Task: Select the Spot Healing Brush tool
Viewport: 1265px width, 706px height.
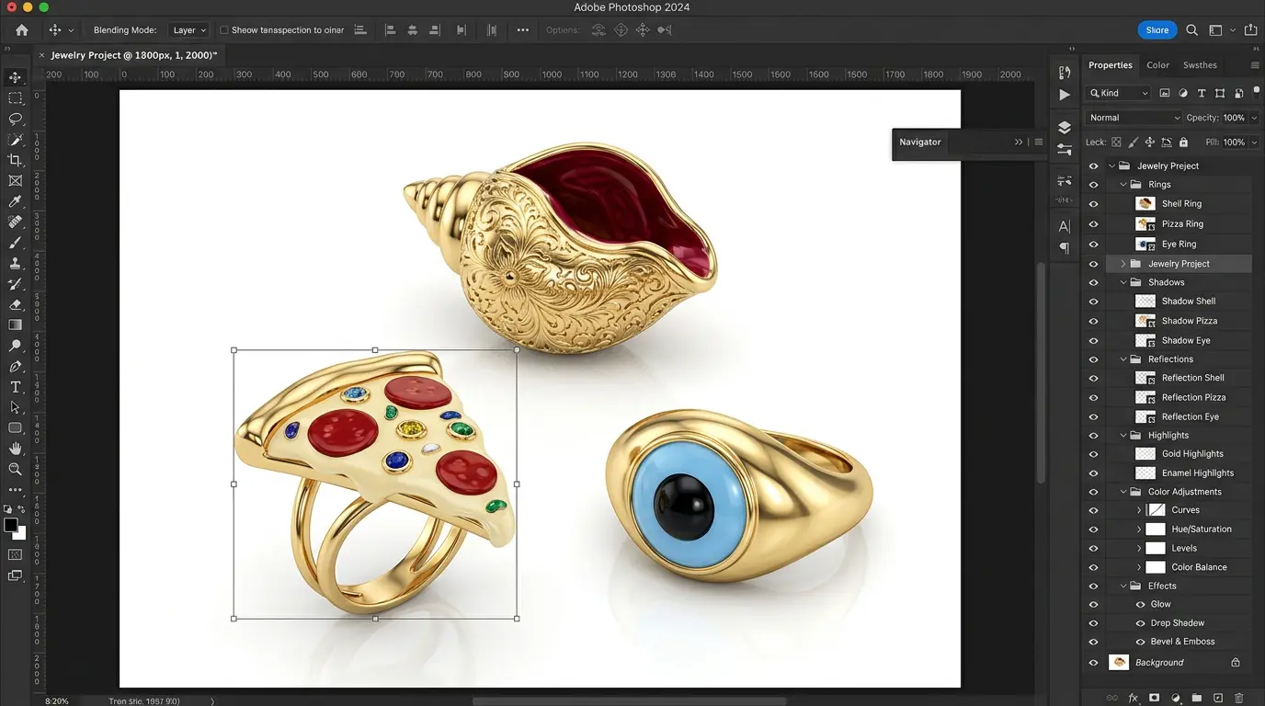Action: pos(15,222)
